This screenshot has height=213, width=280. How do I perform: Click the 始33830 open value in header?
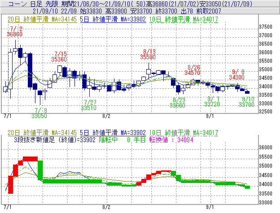click(91, 11)
